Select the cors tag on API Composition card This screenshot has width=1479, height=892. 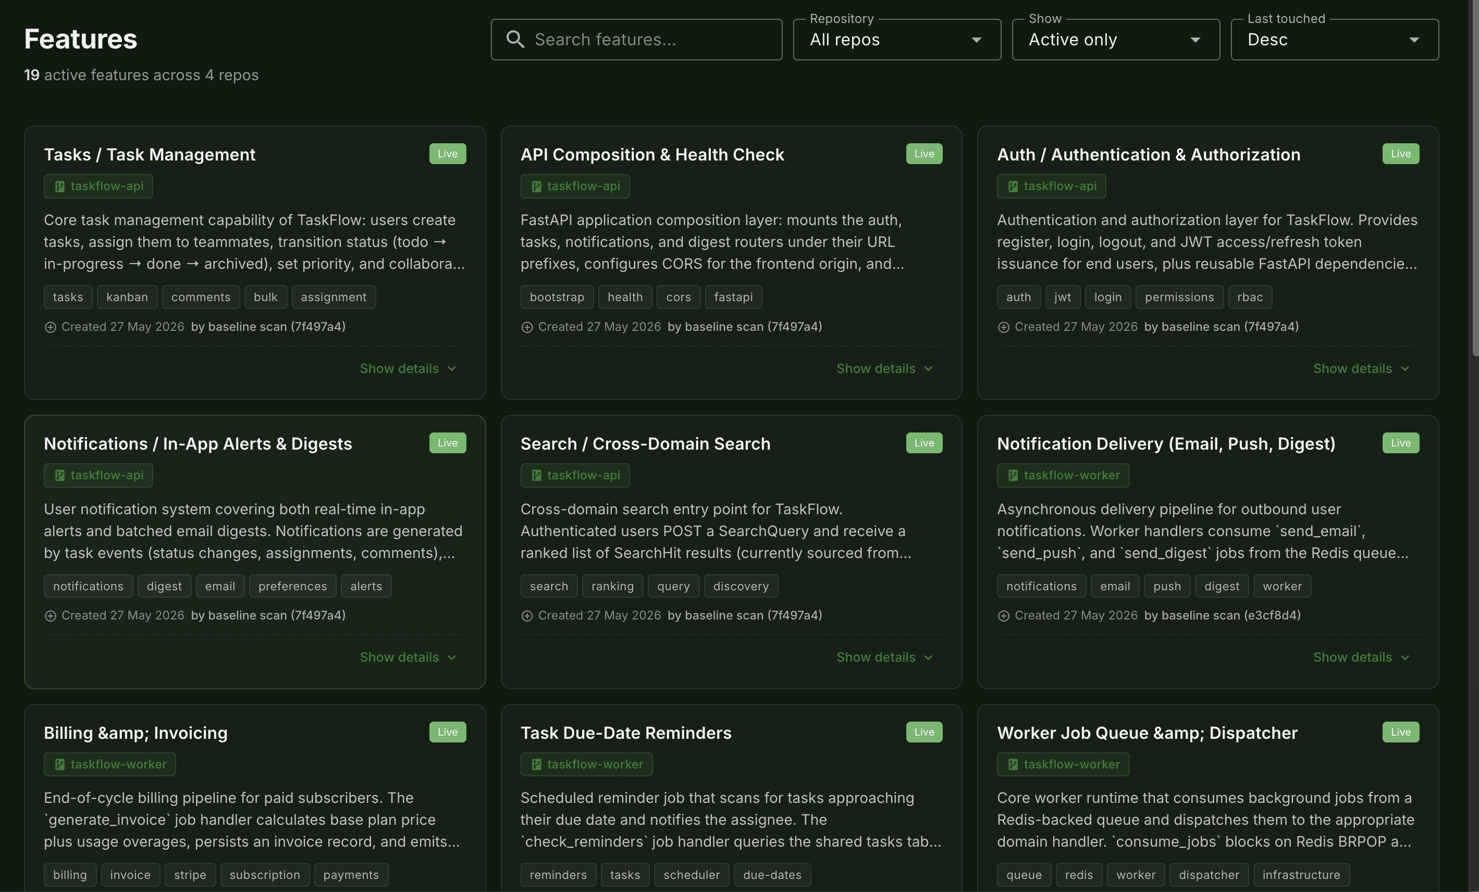pyautogui.click(x=679, y=297)
